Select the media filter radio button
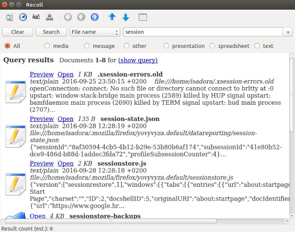This screenshot has width=295, height=232. [47, 46]
